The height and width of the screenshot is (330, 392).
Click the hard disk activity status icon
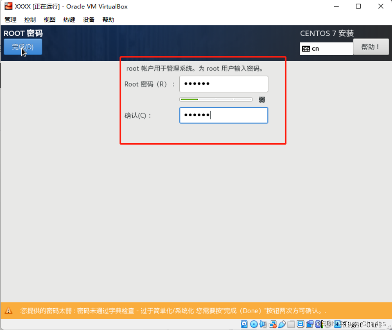pos(244,324)
